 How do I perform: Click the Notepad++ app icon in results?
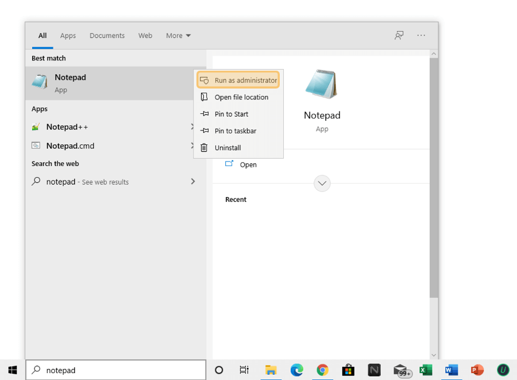36,126
